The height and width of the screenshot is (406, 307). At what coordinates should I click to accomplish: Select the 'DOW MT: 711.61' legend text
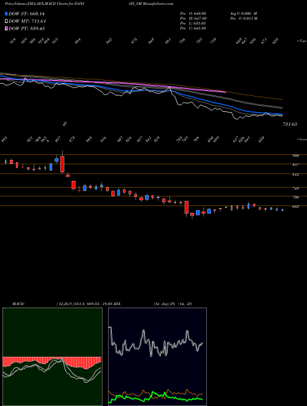[x=28, y=22]
